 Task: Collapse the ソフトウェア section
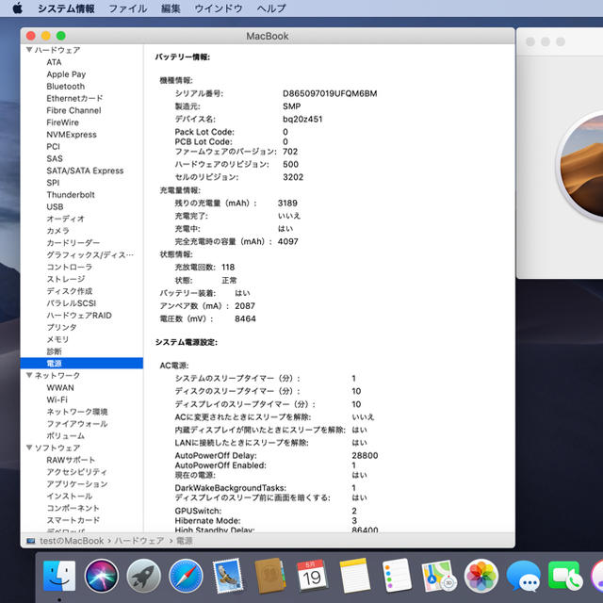click(x=29, y=448)
